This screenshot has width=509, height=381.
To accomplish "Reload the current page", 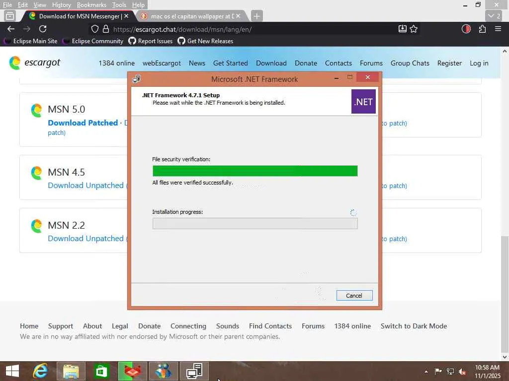I will click(x=43, y=29).
